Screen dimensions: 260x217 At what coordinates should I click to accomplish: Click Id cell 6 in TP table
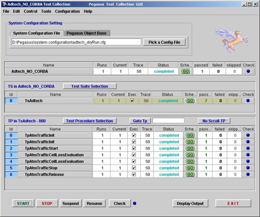tap(11, 174)
